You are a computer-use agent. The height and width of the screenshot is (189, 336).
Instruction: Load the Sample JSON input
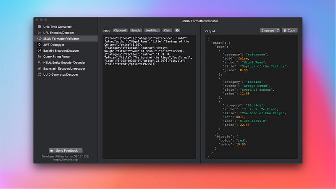tap(136, 30)
